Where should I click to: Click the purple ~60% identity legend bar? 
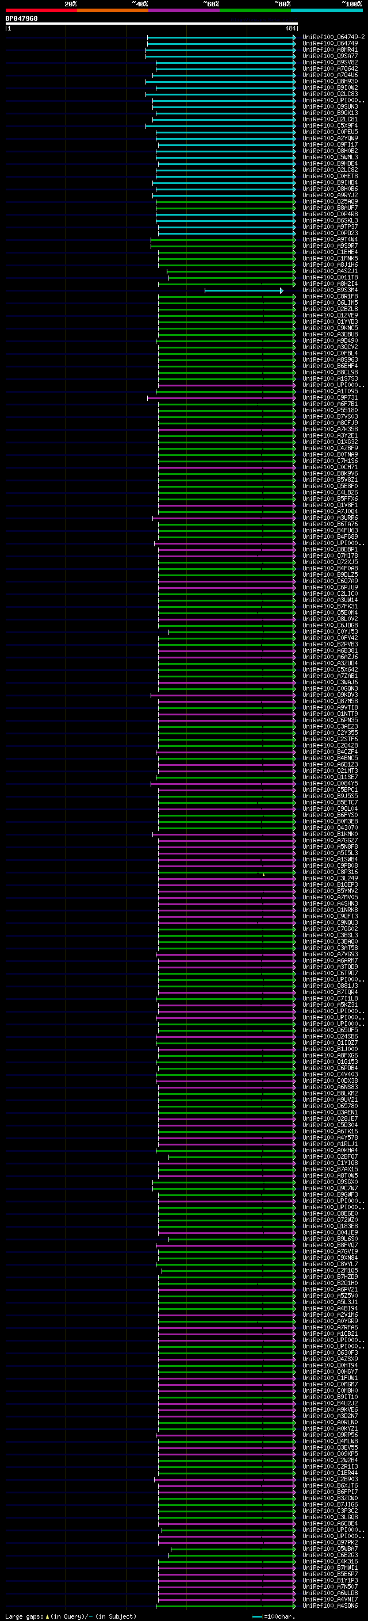coord(185,10)
